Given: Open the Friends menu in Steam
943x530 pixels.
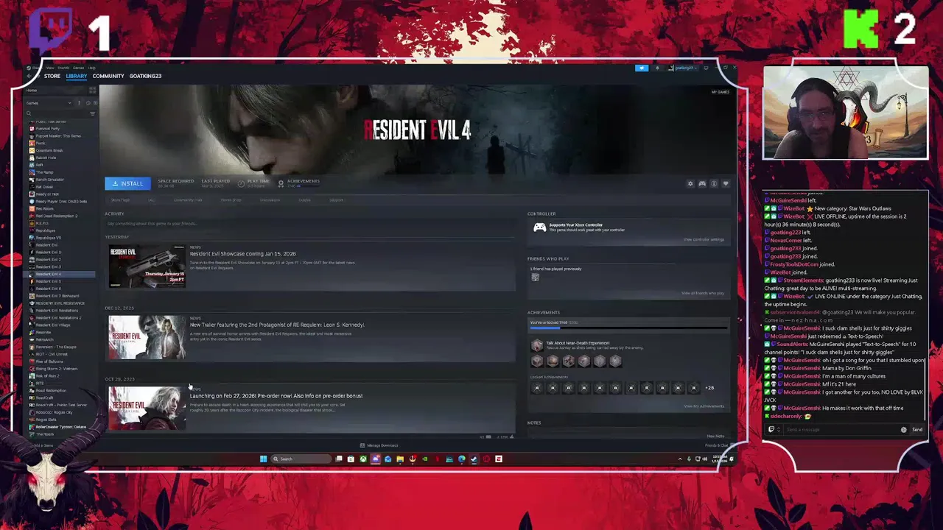Looking at the screenshot, I should [63, 68].
